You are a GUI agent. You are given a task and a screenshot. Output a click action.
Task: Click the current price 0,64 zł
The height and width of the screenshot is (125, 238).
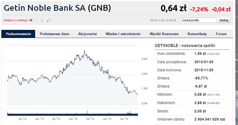tap(174, 8)
